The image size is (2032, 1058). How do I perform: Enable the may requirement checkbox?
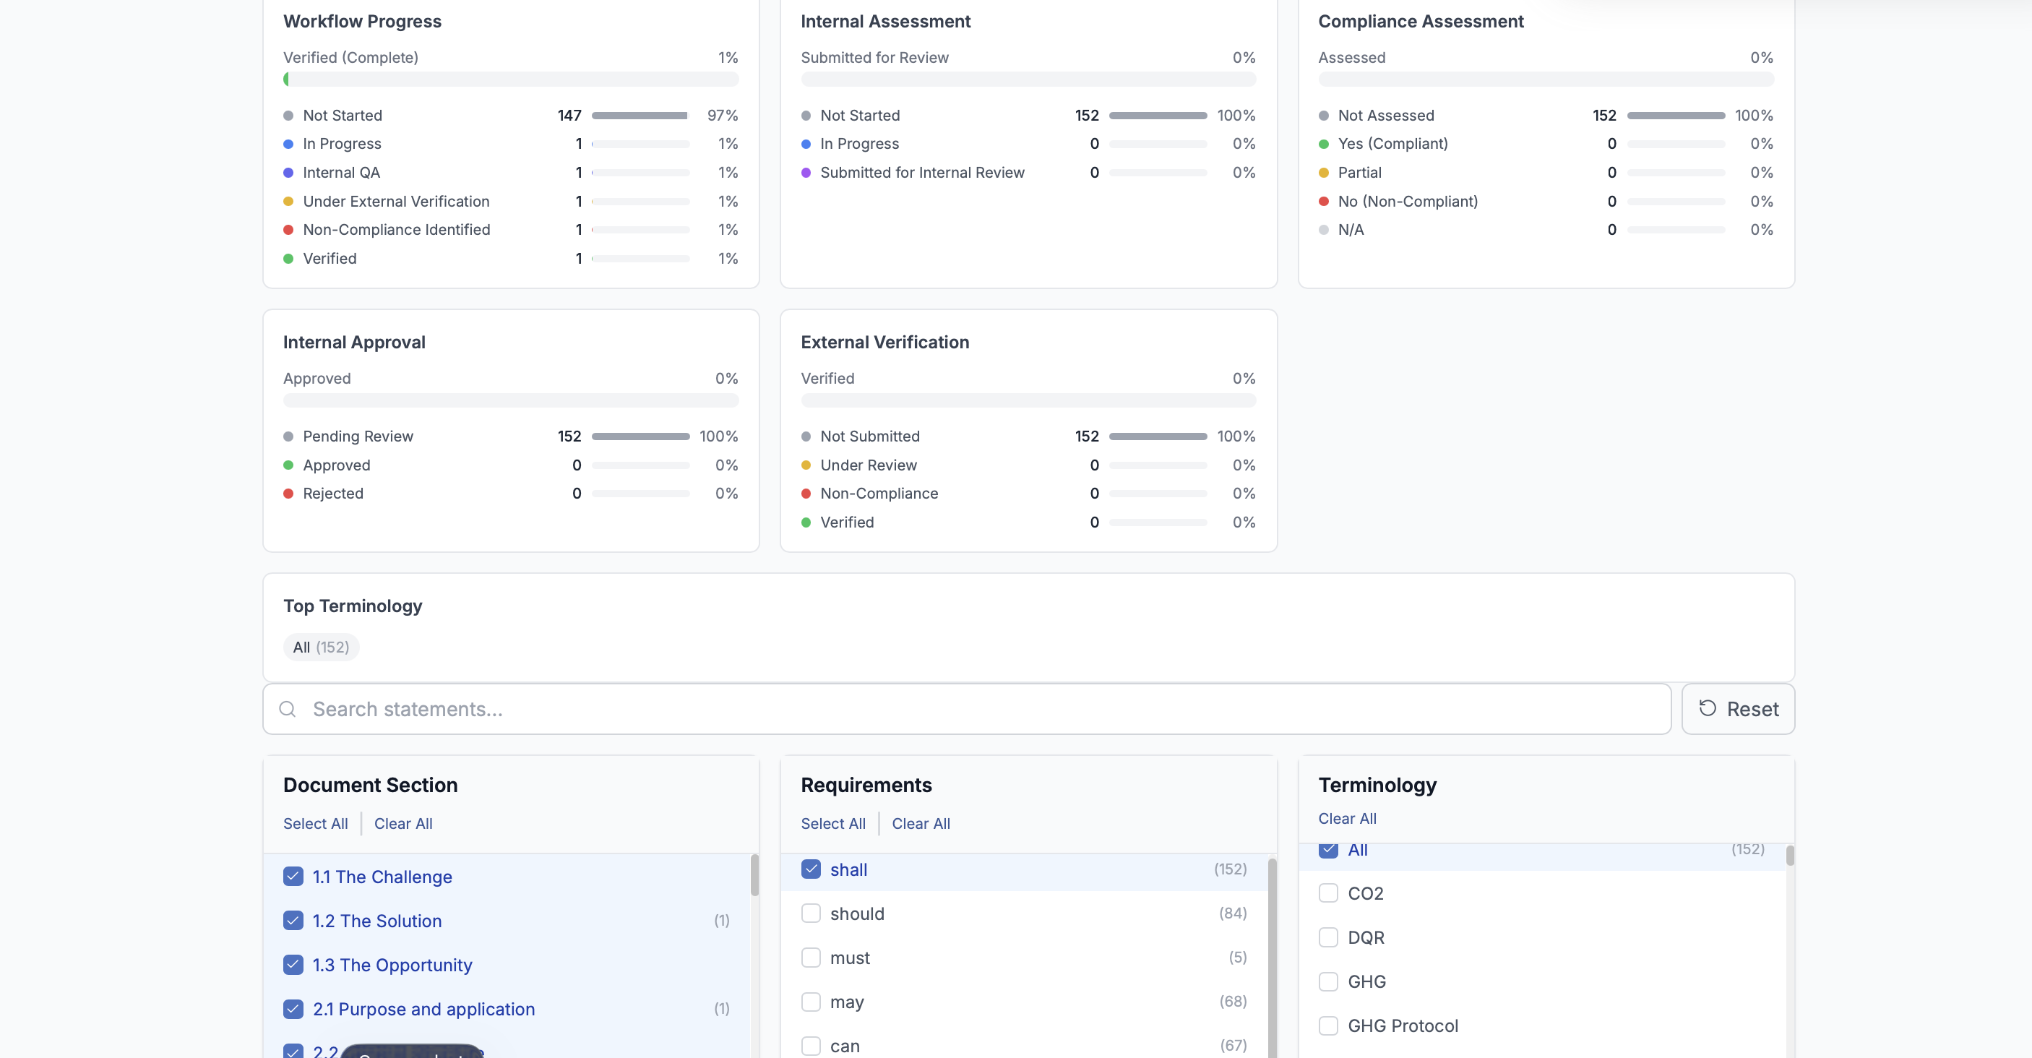click(810, 1001)
